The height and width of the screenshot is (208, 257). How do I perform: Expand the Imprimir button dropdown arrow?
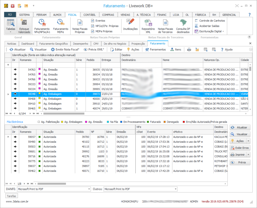coord(248,155)
